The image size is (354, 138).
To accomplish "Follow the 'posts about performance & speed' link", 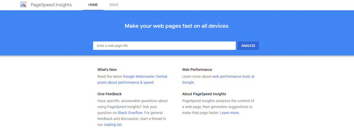I will 125,82.
